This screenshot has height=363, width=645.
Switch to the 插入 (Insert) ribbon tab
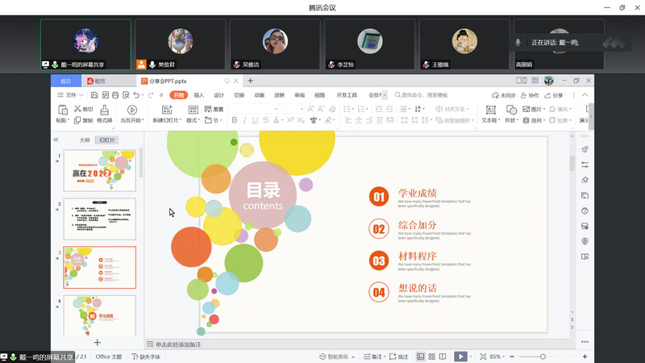tap(198, 95)
